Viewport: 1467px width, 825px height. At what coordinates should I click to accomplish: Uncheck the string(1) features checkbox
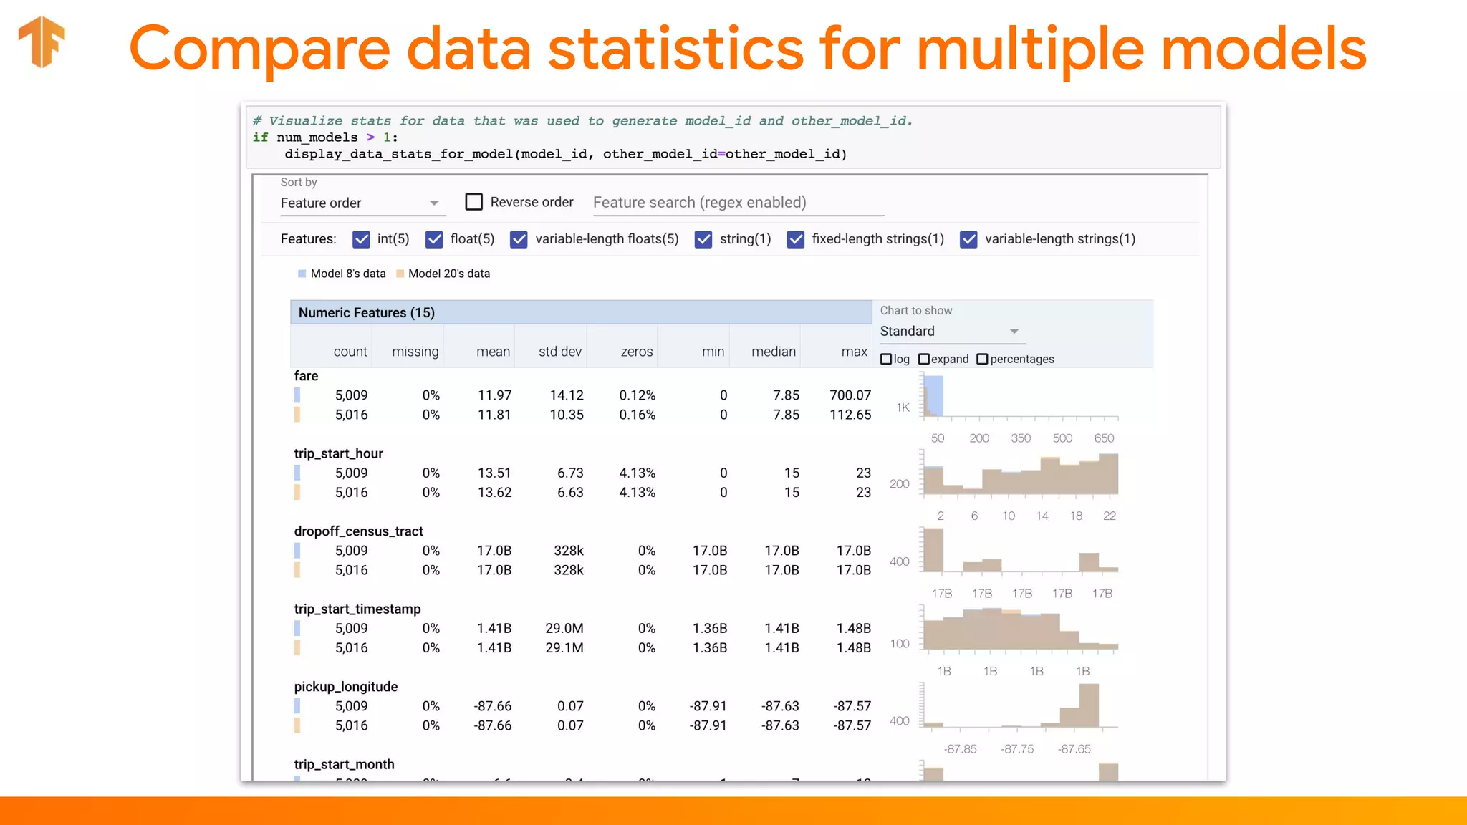point(703,239)
